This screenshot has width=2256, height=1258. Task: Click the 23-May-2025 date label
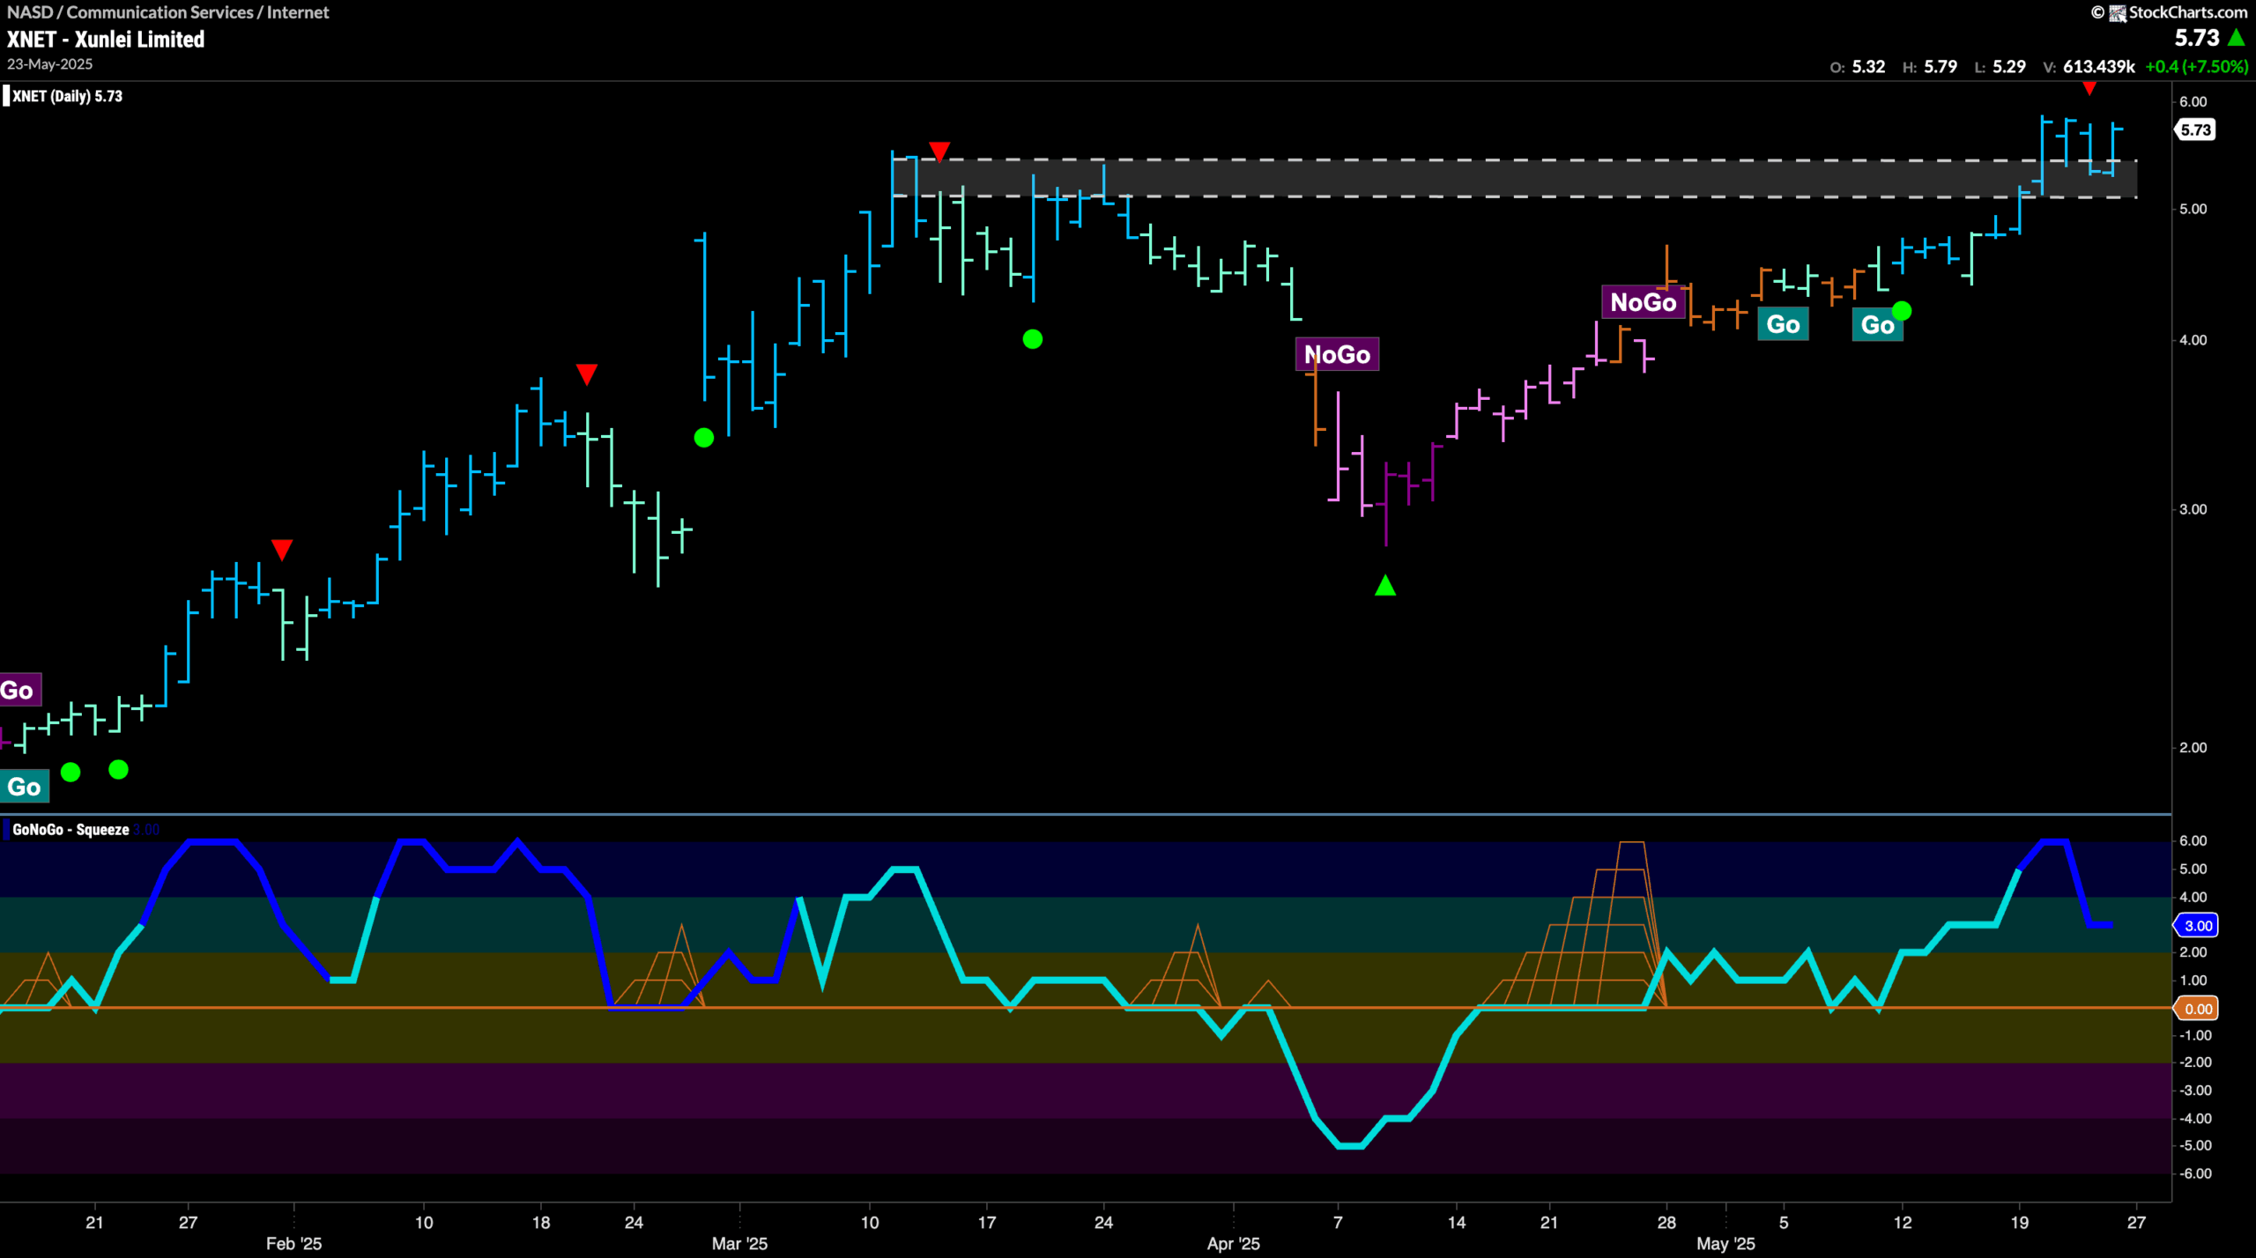[x=49, y=64]
